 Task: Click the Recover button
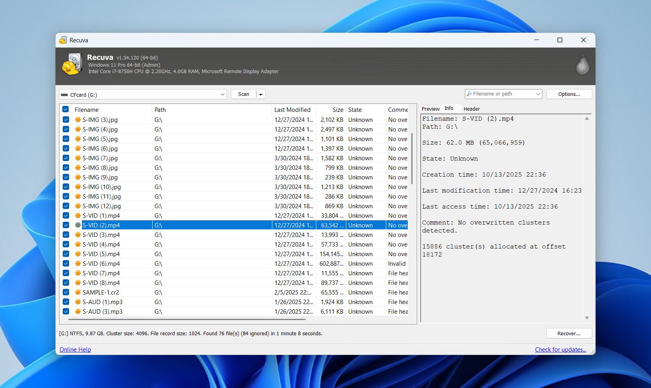[x=569, y=333]
